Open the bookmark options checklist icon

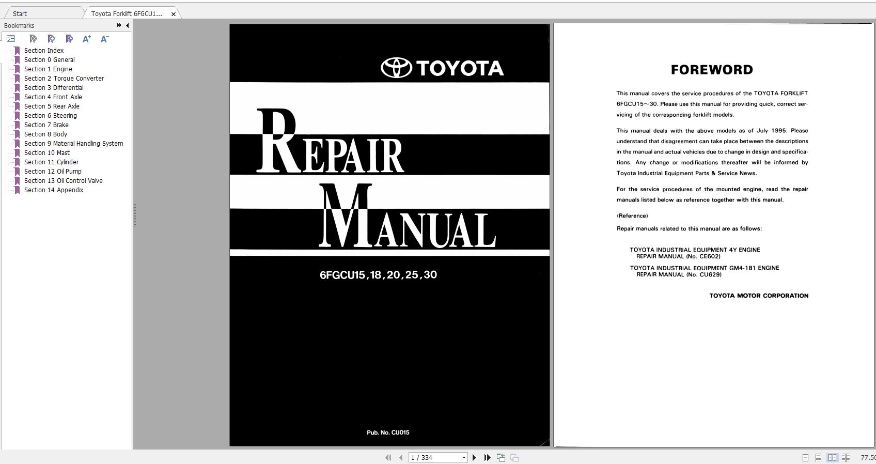[11, 39]
